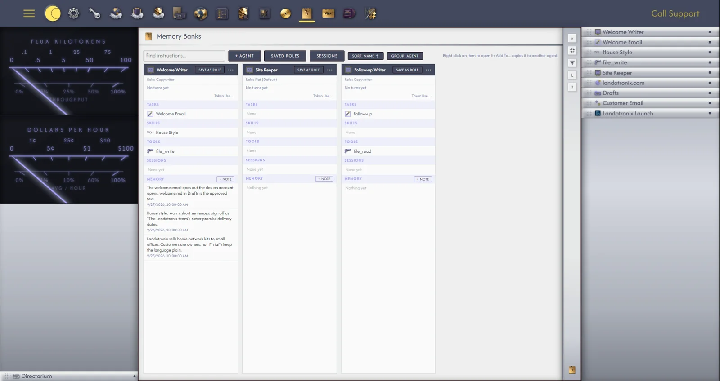Open the purple monitor icon in toolbar
The width and height of the screenshot is (720, 381).
click(x=349, y=13)
